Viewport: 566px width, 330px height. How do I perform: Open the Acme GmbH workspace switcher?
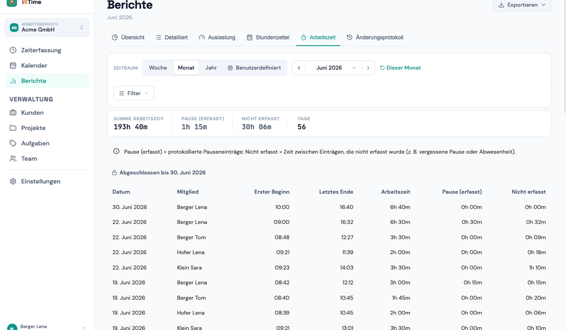(47, 27)
